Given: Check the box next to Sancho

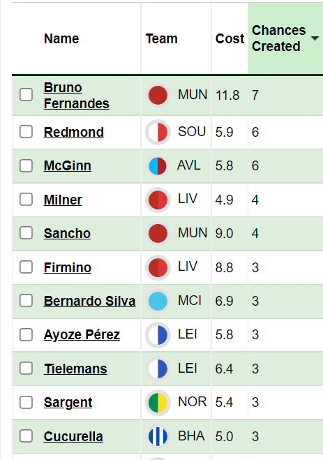Looking at the screenshot, I should coord(26,233).
